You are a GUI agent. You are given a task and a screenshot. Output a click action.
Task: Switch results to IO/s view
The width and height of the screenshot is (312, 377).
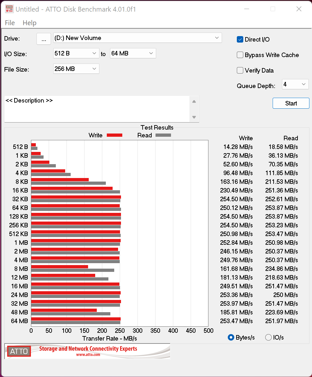(268, 337)
